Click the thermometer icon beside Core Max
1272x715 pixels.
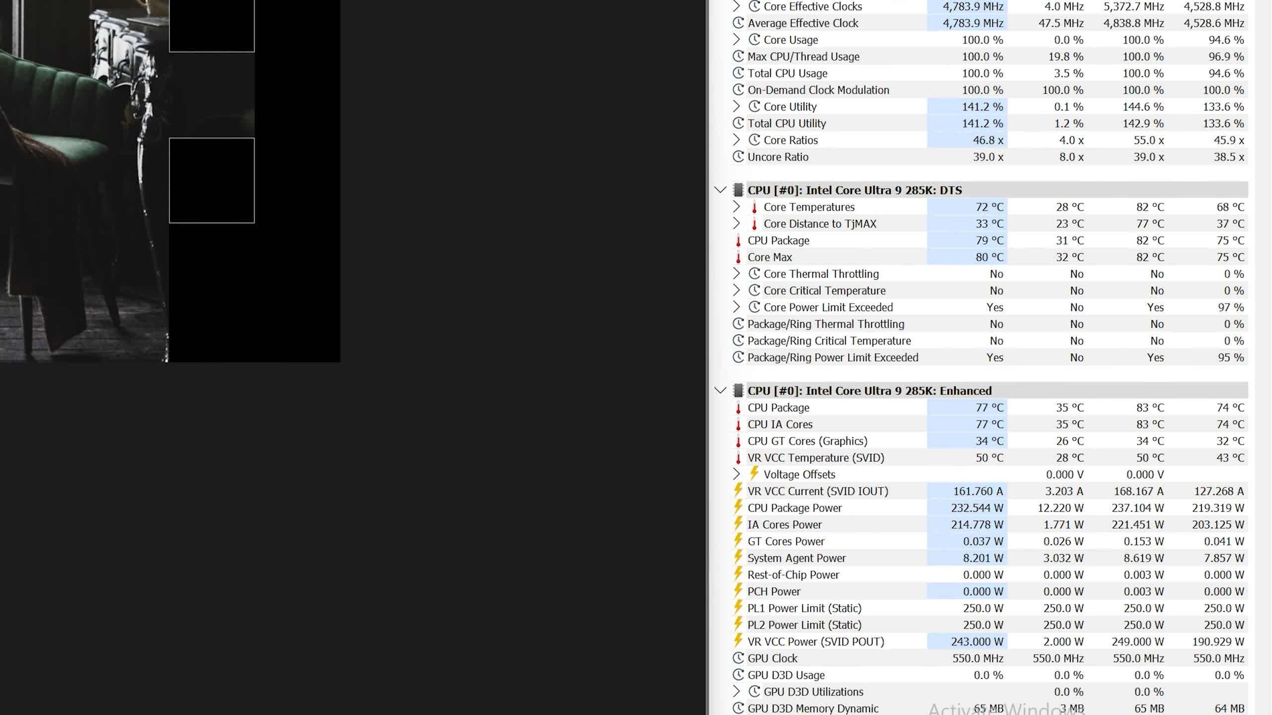738,258
